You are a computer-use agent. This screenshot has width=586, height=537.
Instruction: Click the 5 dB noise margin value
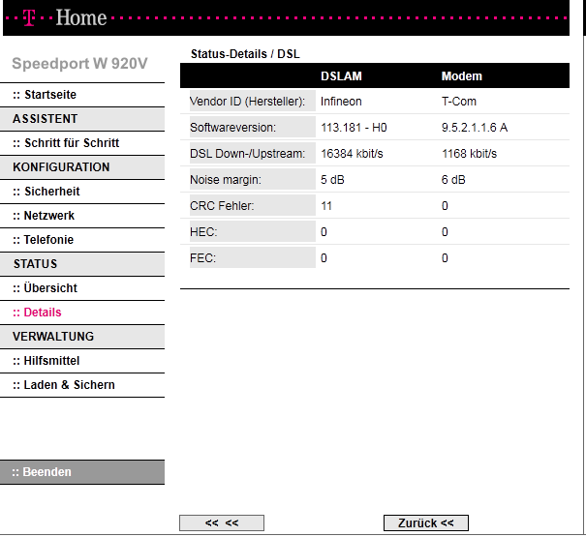point(332,180)
